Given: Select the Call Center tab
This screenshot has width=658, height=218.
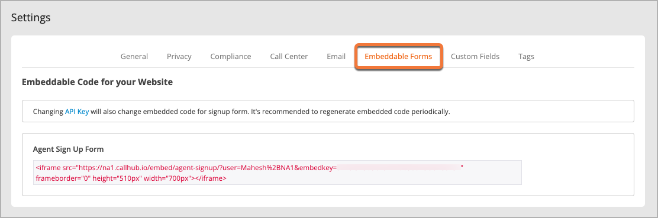Looking at the screenshot, I should pyautogui.click(x=289, y=56).
